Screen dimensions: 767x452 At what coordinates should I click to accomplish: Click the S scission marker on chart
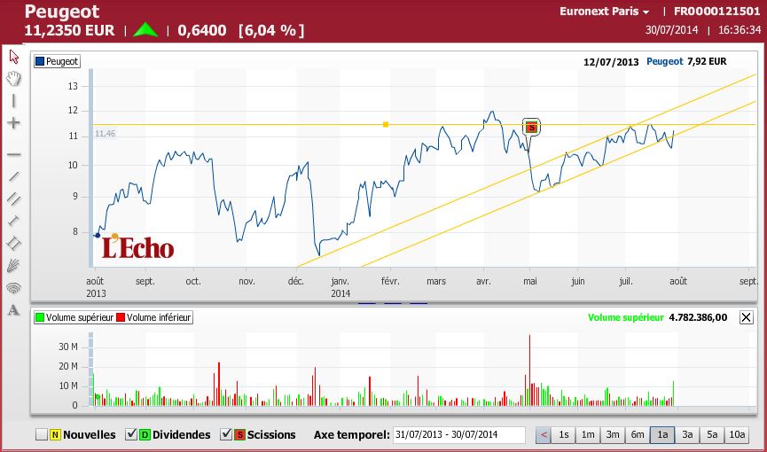532,128
